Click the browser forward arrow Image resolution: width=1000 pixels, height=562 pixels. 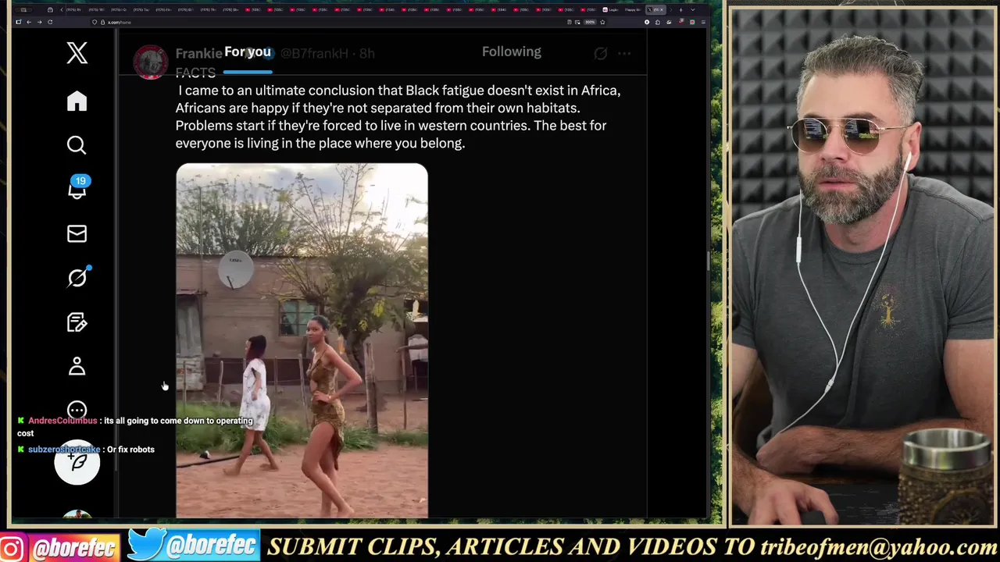click(x=39, y=22)
